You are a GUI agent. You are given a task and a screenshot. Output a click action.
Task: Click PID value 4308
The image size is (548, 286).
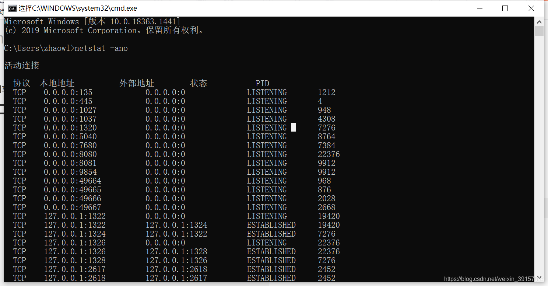[x=327, y=119]
